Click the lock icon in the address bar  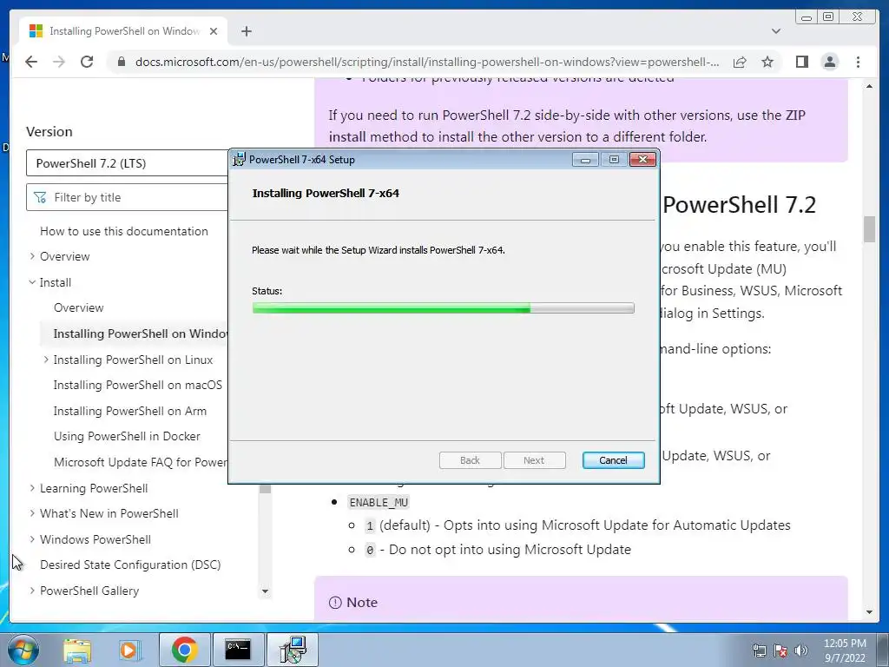(x=122, y=62)
